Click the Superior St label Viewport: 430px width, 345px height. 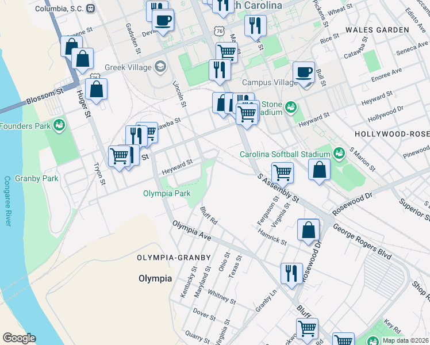click(x=414, y=209)
